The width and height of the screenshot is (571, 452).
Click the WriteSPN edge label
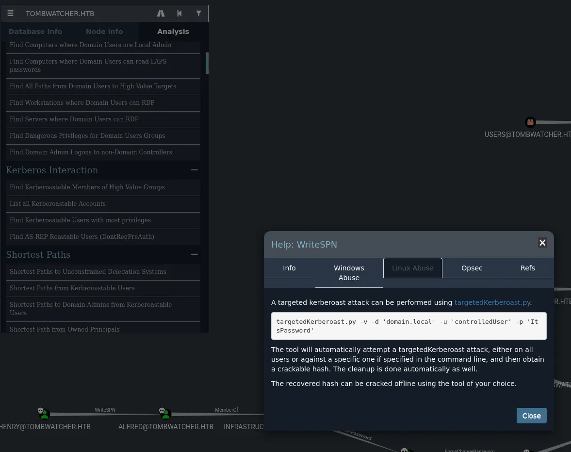(x=105, y=410)
